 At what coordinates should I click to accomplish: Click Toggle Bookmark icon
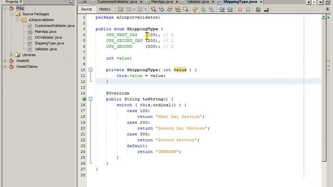211,9
